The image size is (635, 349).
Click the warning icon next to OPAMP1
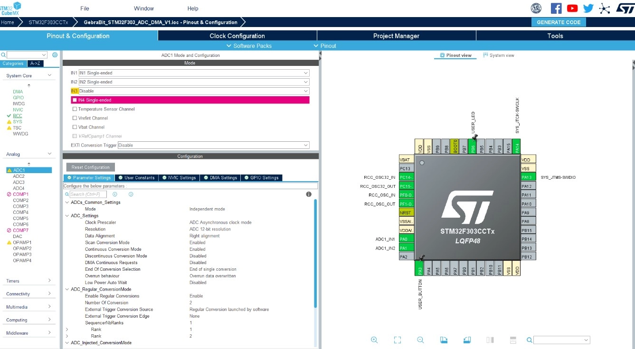pyautogui.click(x=9, y=242)
